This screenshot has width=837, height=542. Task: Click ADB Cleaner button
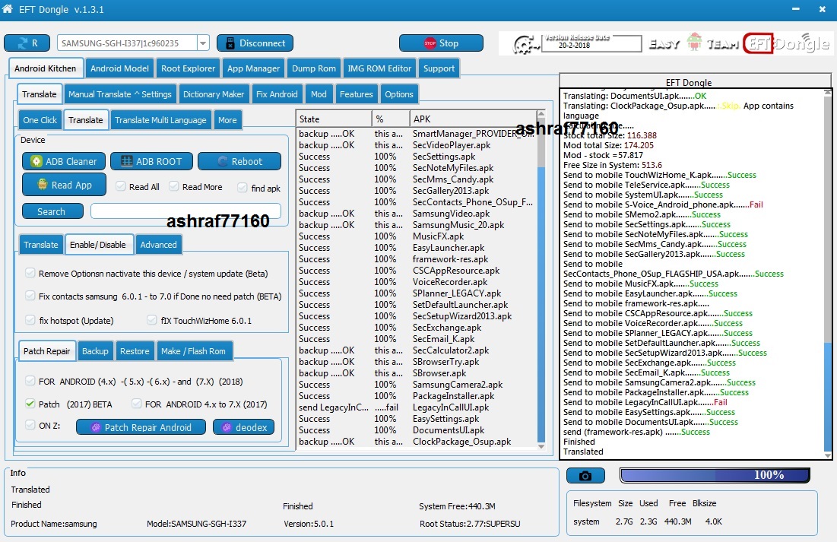(64, 161)
